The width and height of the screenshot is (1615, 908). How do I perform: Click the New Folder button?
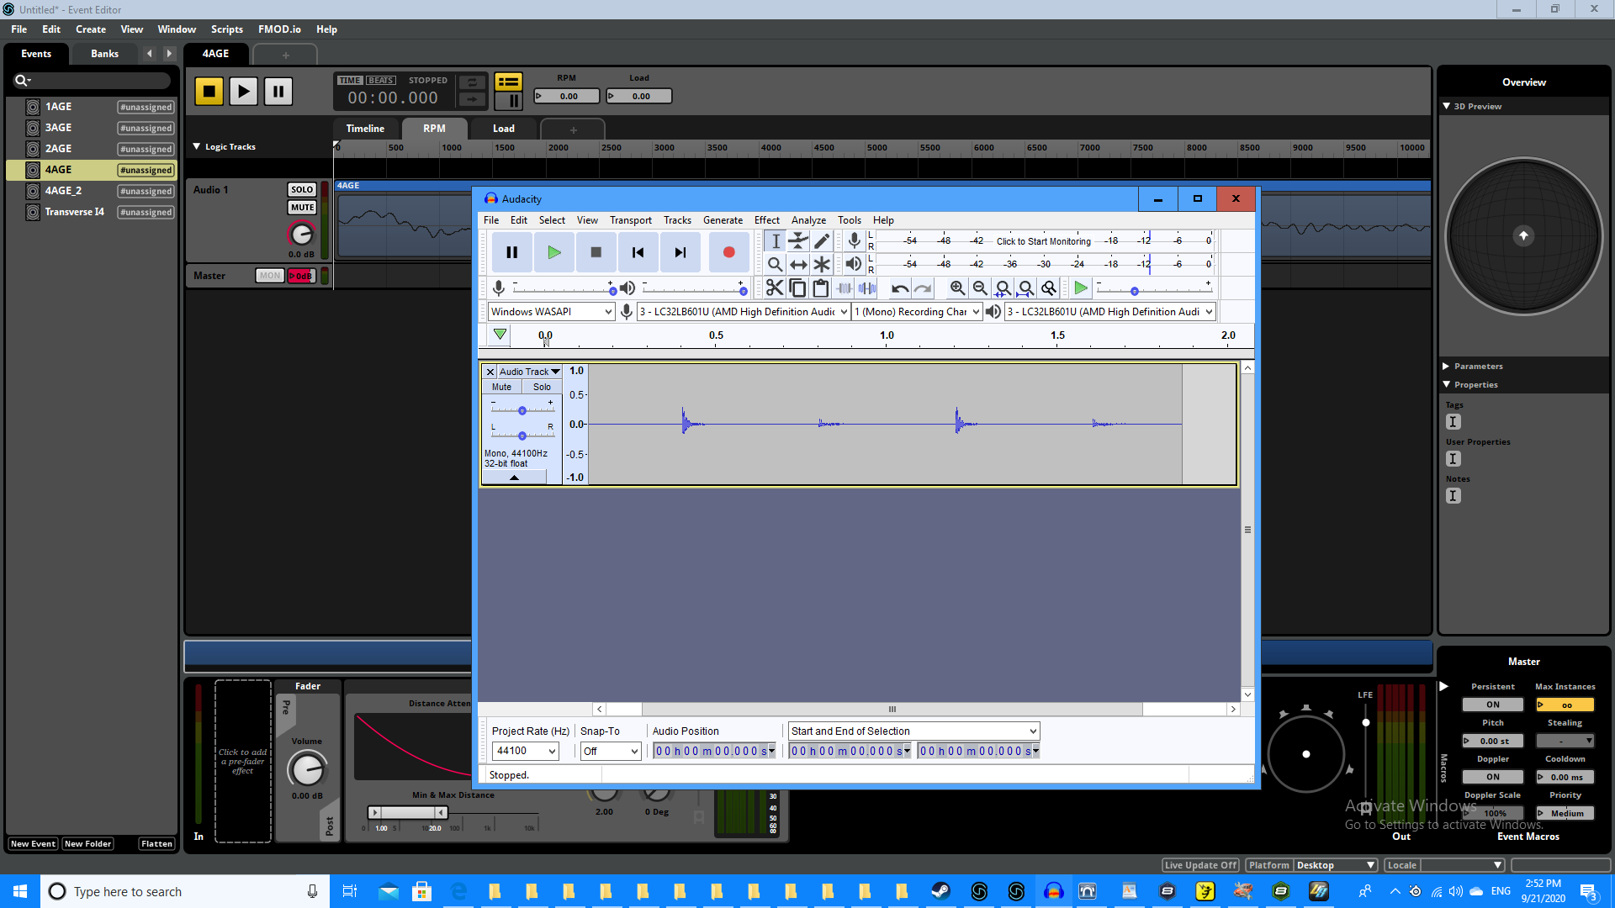(87, 844)
